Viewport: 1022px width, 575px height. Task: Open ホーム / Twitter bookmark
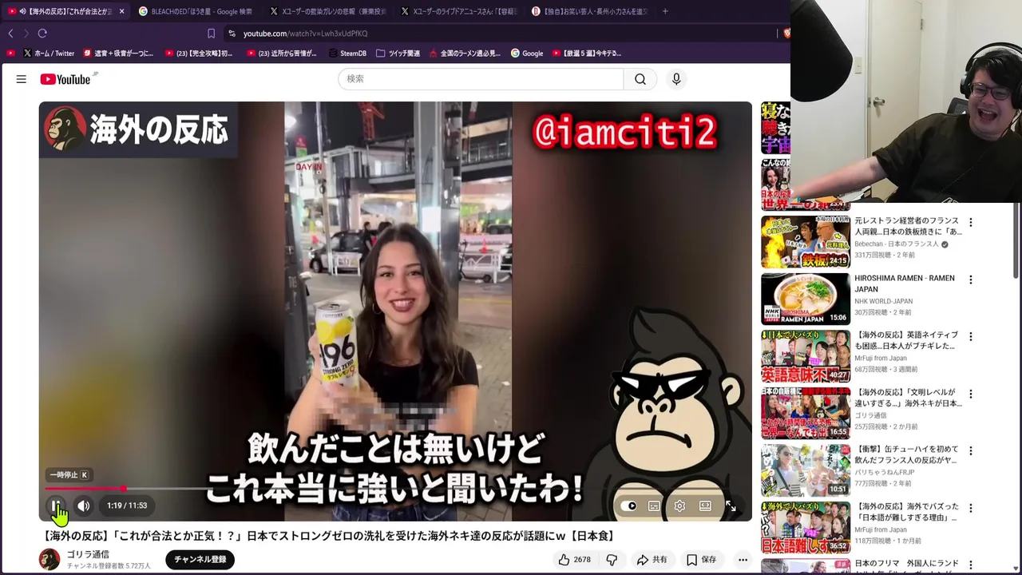coord(49,54)
